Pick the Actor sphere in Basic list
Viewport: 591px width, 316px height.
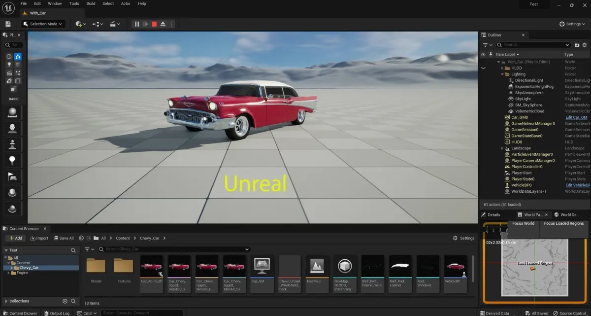coord(13,112)
